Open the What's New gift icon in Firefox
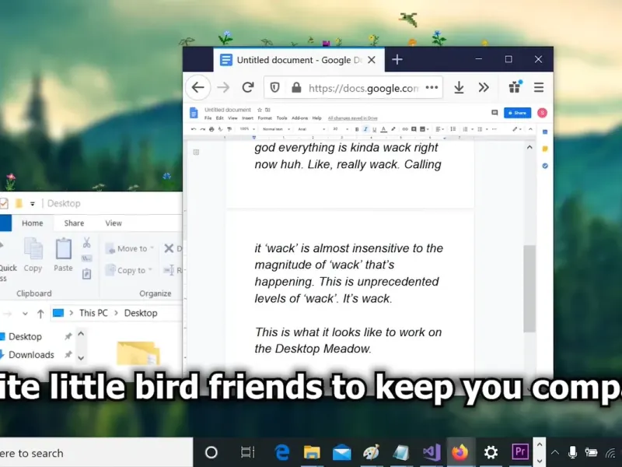This screenshot has height=467, width=622. click(x=515, y=87)
